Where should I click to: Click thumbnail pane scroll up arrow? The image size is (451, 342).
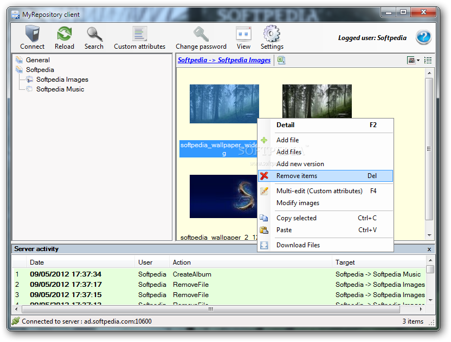[429, 73]
